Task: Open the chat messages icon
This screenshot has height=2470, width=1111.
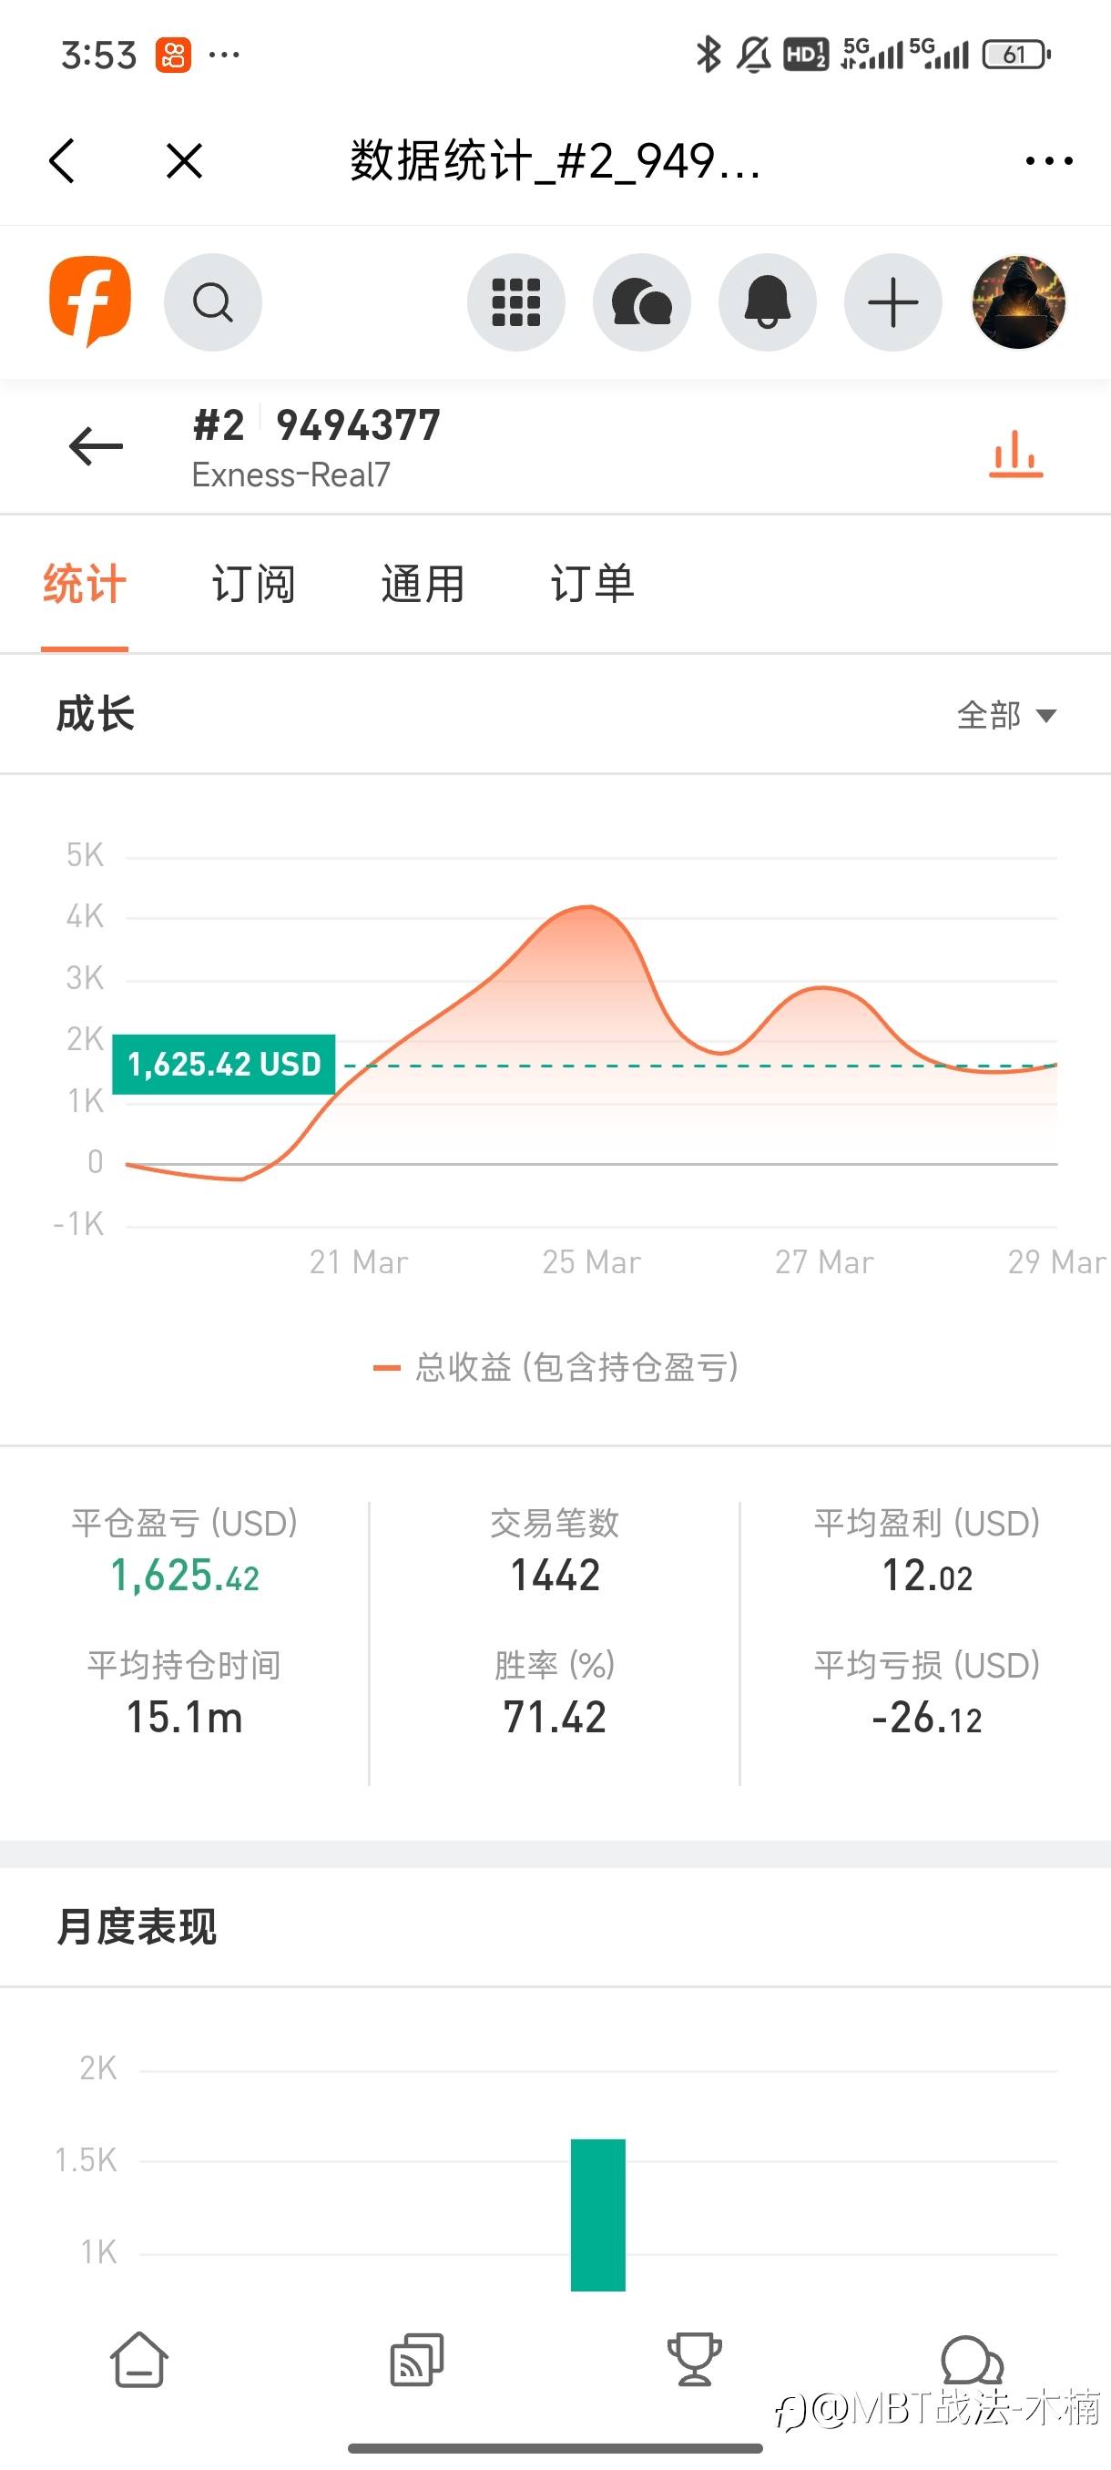Action: pyautogui.click(x=641, y=302)
